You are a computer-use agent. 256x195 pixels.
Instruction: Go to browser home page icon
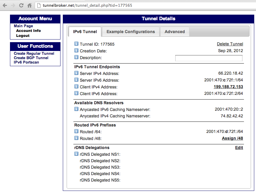(29, 5)
